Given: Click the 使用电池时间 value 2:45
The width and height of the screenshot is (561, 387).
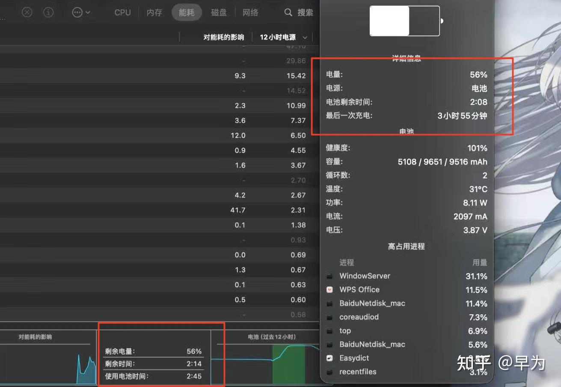Looking at the screenshot, I should (194, 377).
